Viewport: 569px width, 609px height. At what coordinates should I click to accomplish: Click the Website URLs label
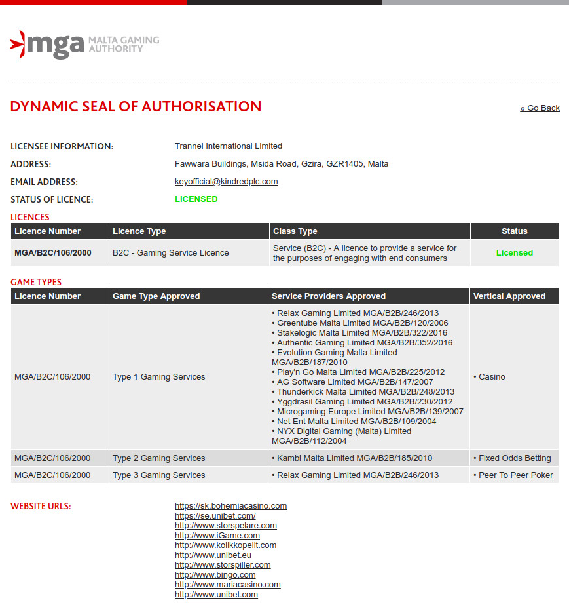pos(41,507)
